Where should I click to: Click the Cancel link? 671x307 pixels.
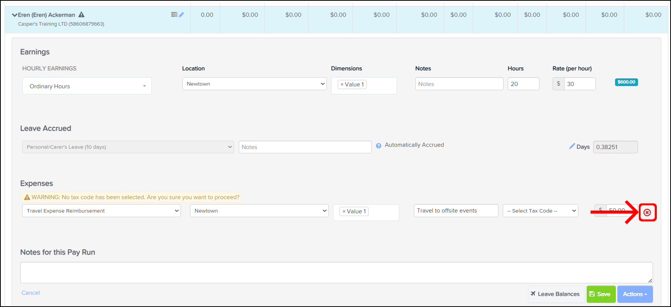click(x=31, y=292)
